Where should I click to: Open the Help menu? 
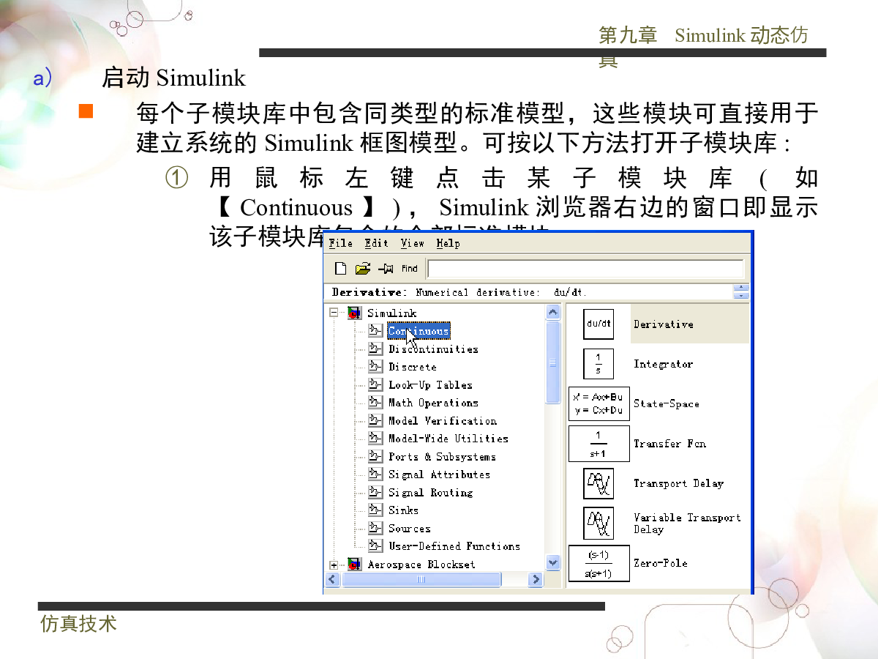click(448, 243)
